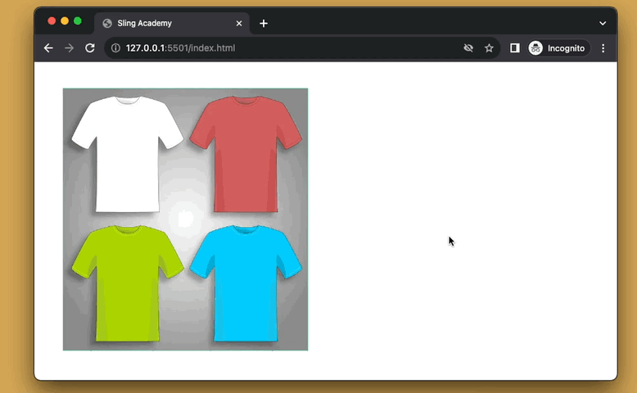The width and height of the screenshot is (637, 393).
Task: Click the white t-shirt in the image
Action: 128,155
